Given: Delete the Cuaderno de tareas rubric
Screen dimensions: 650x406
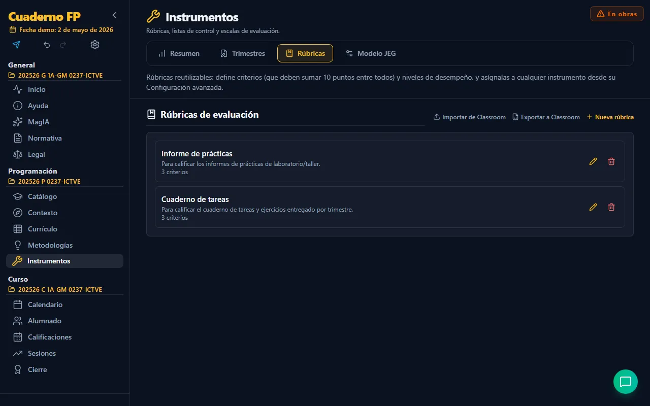Looking at the screenshot, I should point(611,207).
